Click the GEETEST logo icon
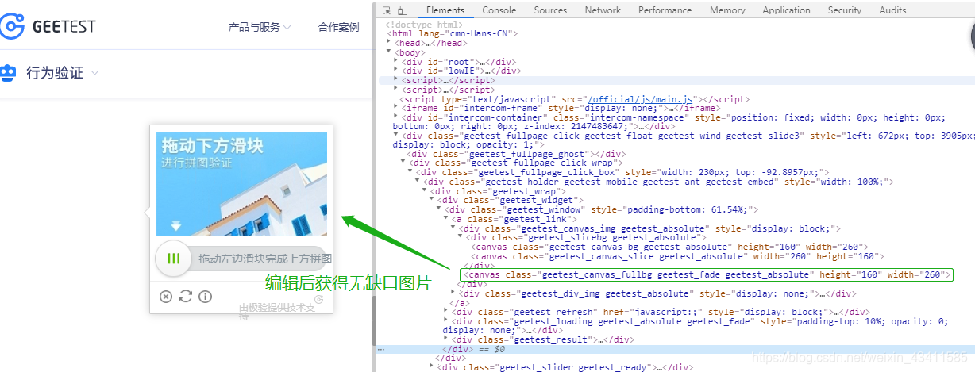Viewport: 975px width, 372px height. (12, 26)
